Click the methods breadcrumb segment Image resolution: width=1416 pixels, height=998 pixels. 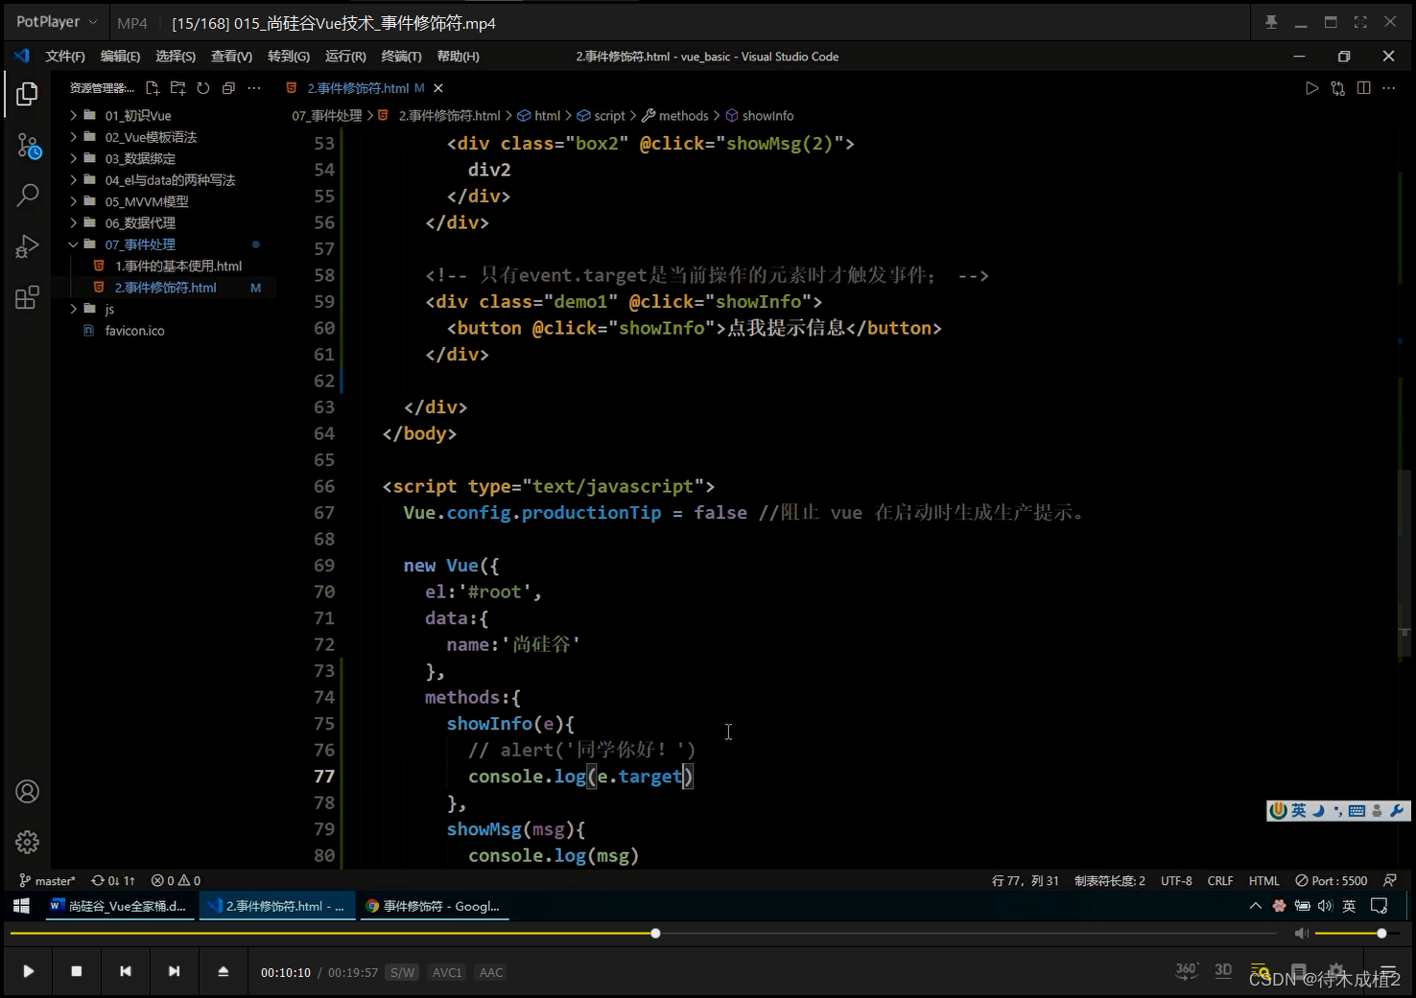[675, 115]
